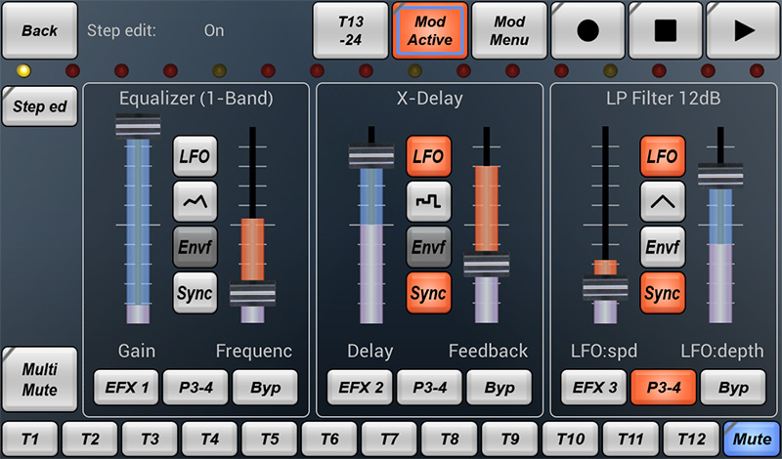Start playback with the Play triangle
Screen dimensions: 782x459
point(743,29)
